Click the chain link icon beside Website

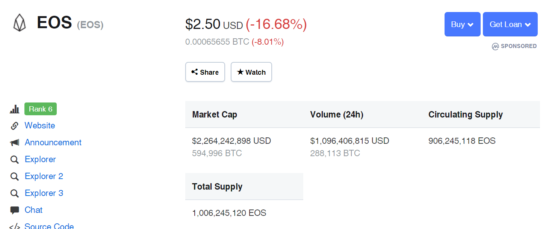point(15,126)
